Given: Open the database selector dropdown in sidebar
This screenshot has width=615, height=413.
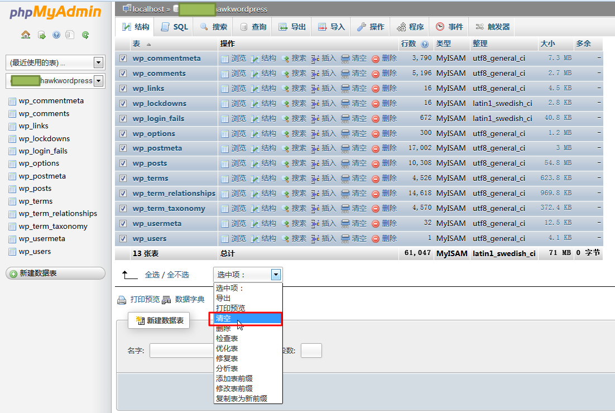Looking at the screenshot, I should [55, 81].
